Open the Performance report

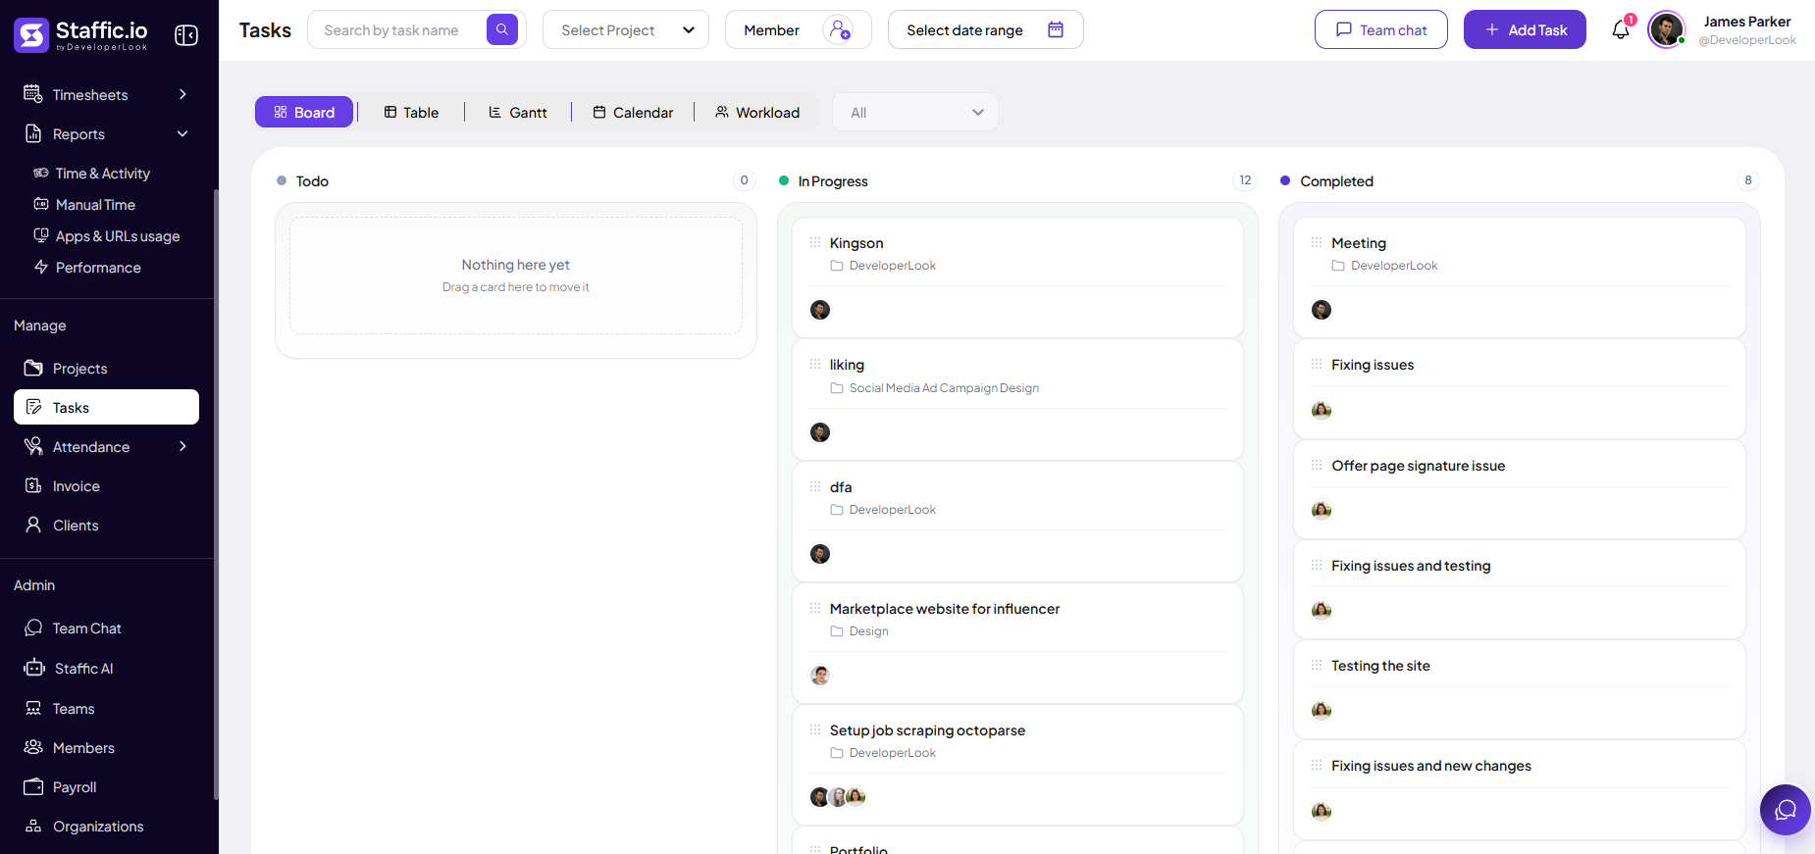[98, 267]
